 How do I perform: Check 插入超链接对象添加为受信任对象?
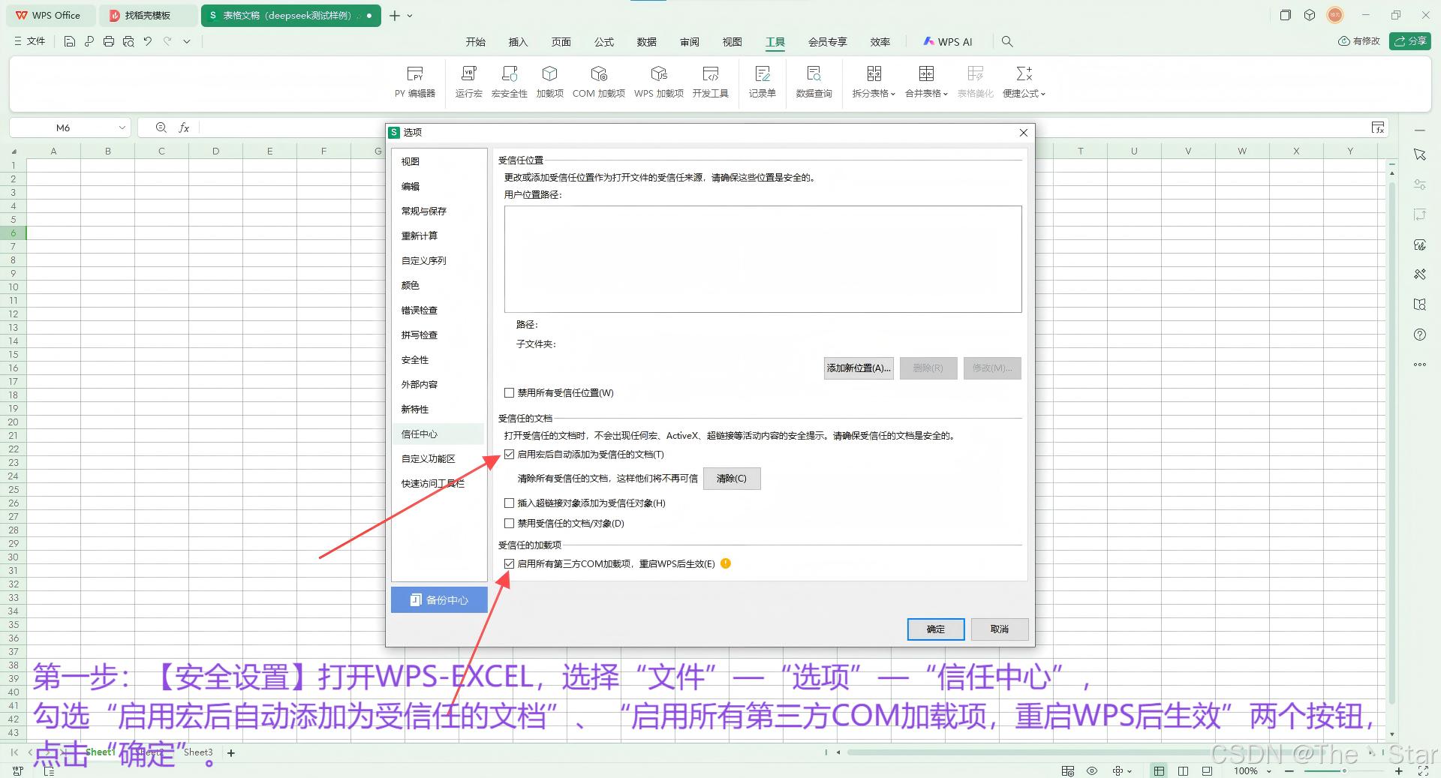click(510, 503)
